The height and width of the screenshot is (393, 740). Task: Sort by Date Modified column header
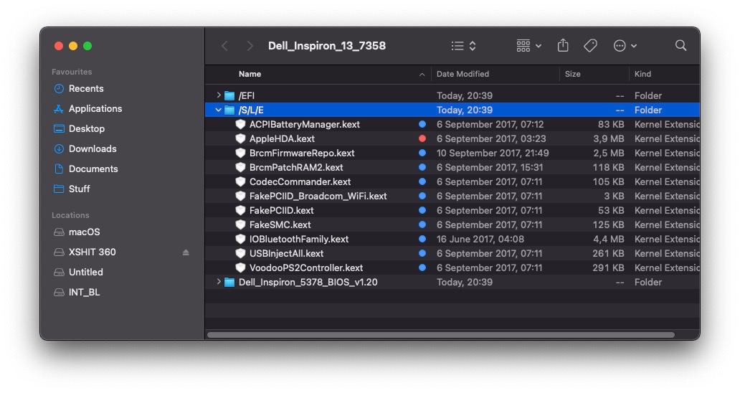[x=463, y=74]
